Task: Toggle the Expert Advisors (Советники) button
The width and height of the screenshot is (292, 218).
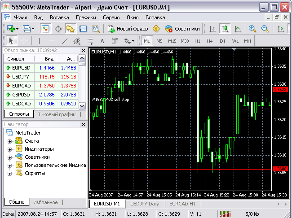Action: (x=182, y=29)
